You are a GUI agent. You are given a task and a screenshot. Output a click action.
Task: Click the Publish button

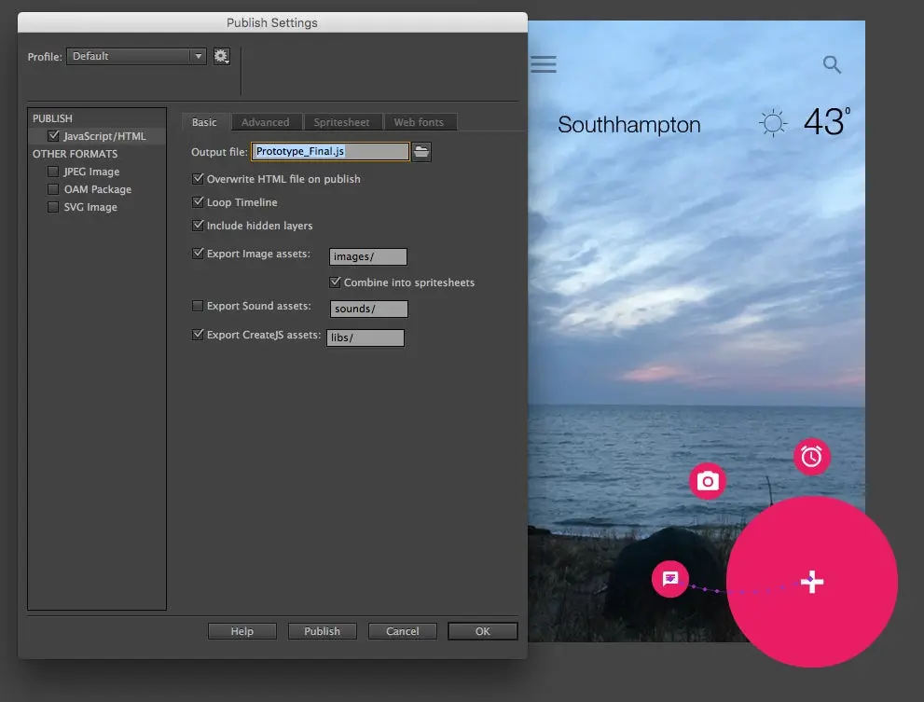click(322, 630)
